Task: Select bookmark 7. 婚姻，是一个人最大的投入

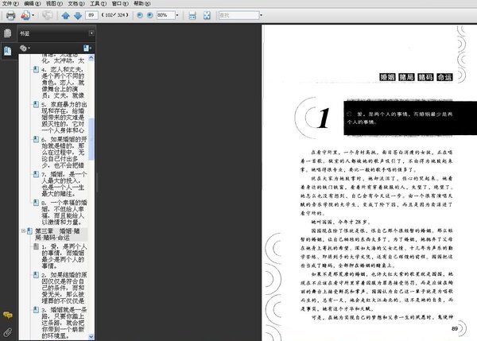Action: coord(64,184)
